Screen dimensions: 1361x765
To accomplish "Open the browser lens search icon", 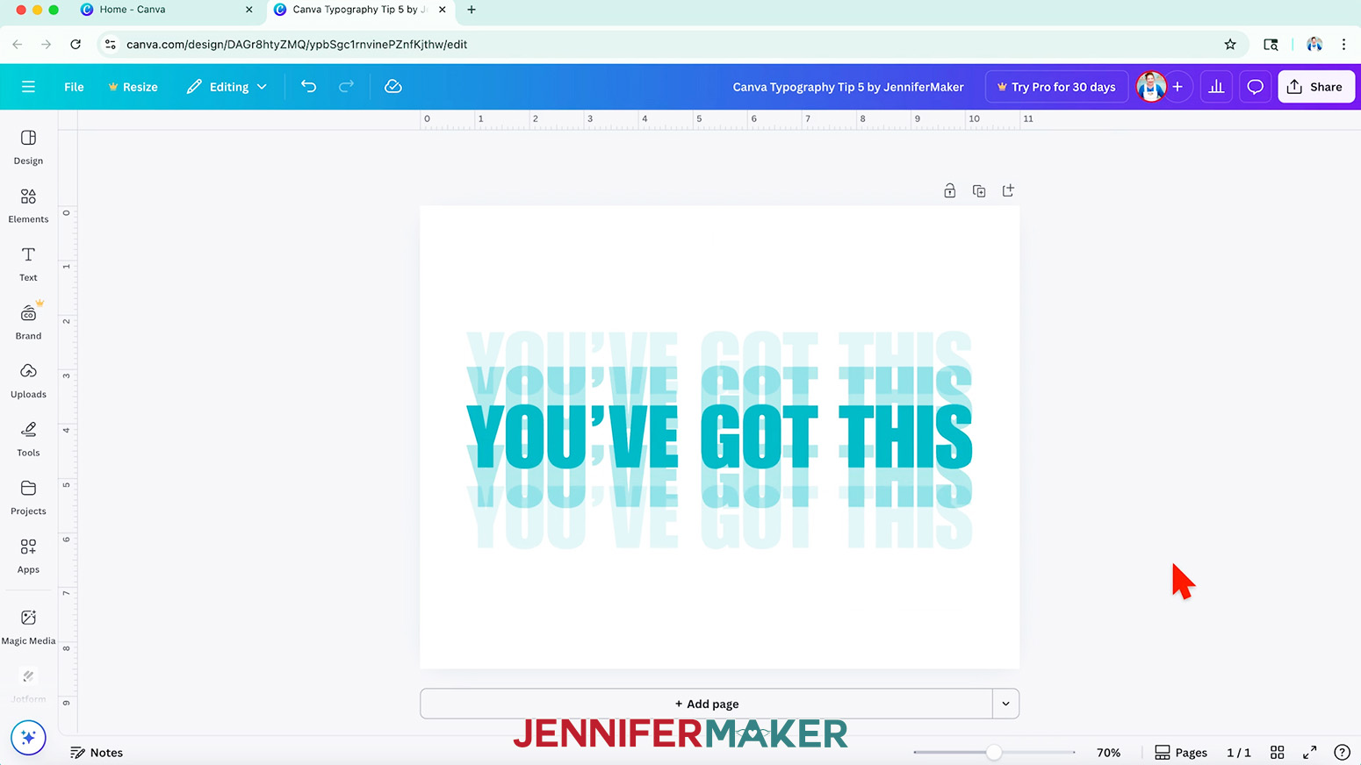I will [x=1271, y=44].
